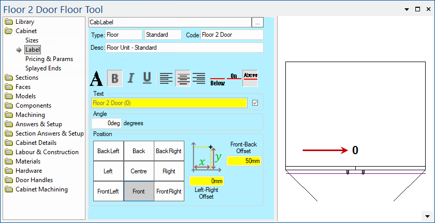Open the Cabinet Details folder

pos(31,143)
